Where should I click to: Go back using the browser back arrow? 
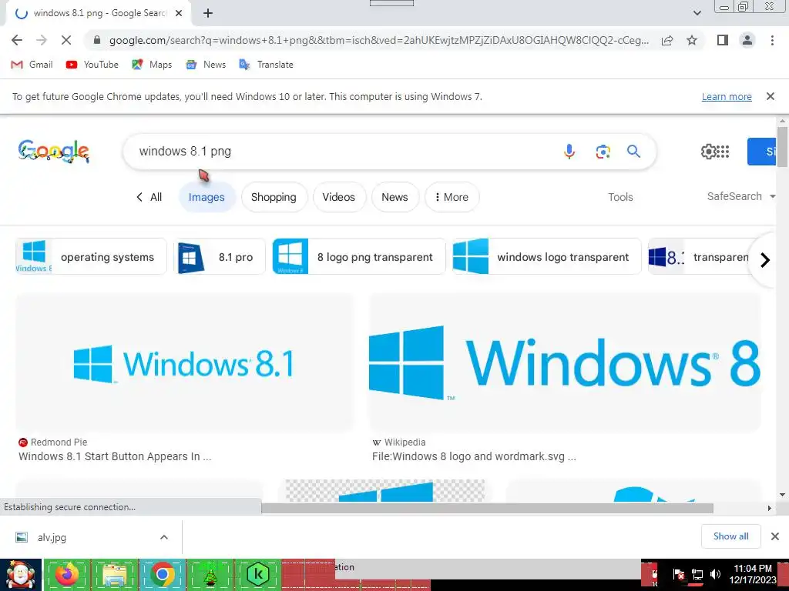coord(17,40)
